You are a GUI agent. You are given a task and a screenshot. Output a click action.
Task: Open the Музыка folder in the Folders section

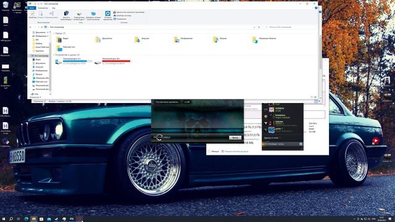coord(220,39)
